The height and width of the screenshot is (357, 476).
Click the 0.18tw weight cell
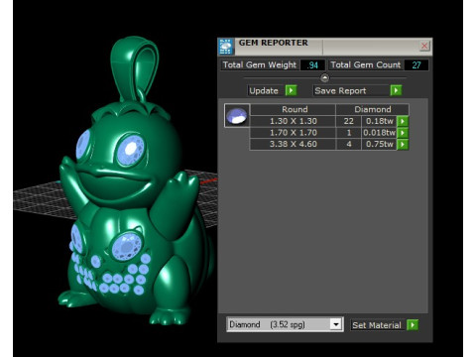pos(379,121)
